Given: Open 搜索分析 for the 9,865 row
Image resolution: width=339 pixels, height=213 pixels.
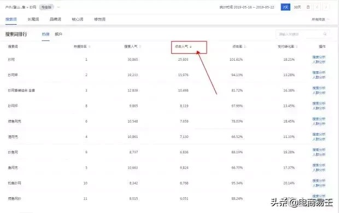Looking at the screenshot, I should (319, 103).
